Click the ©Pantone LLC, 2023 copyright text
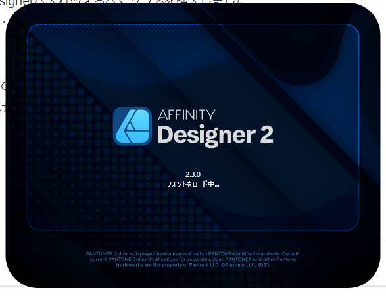Screen dimensions: 386x296 [245, 265]
